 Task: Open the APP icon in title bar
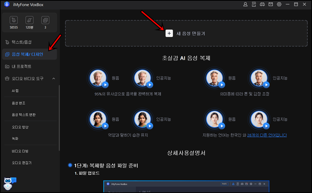point(254,4)
